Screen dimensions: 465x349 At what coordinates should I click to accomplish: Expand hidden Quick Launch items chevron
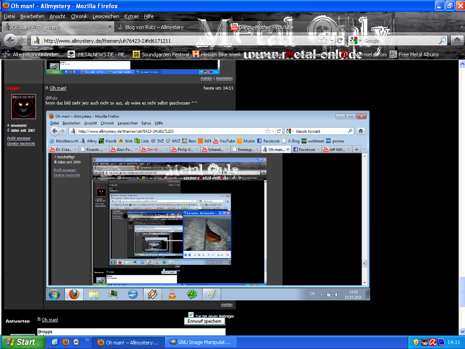point(87,339)
